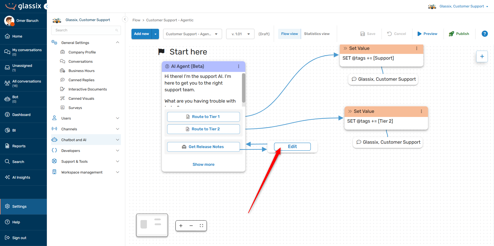Publish the flow
This screenshot has height=246, width=494.
click(459, 34)
